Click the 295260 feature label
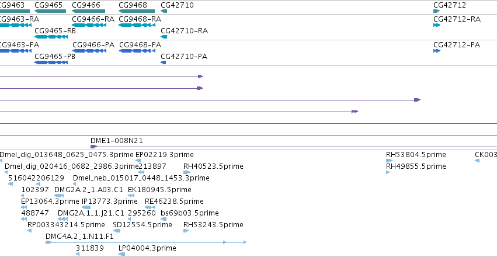 pos(142,213)
